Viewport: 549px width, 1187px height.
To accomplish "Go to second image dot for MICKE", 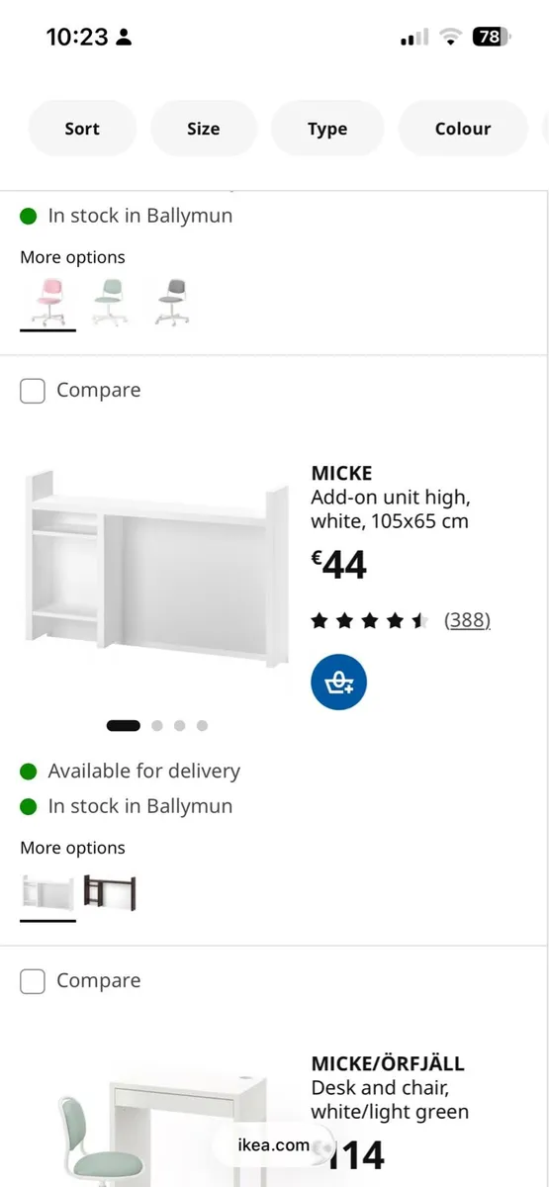I will [x=157, y=726].
